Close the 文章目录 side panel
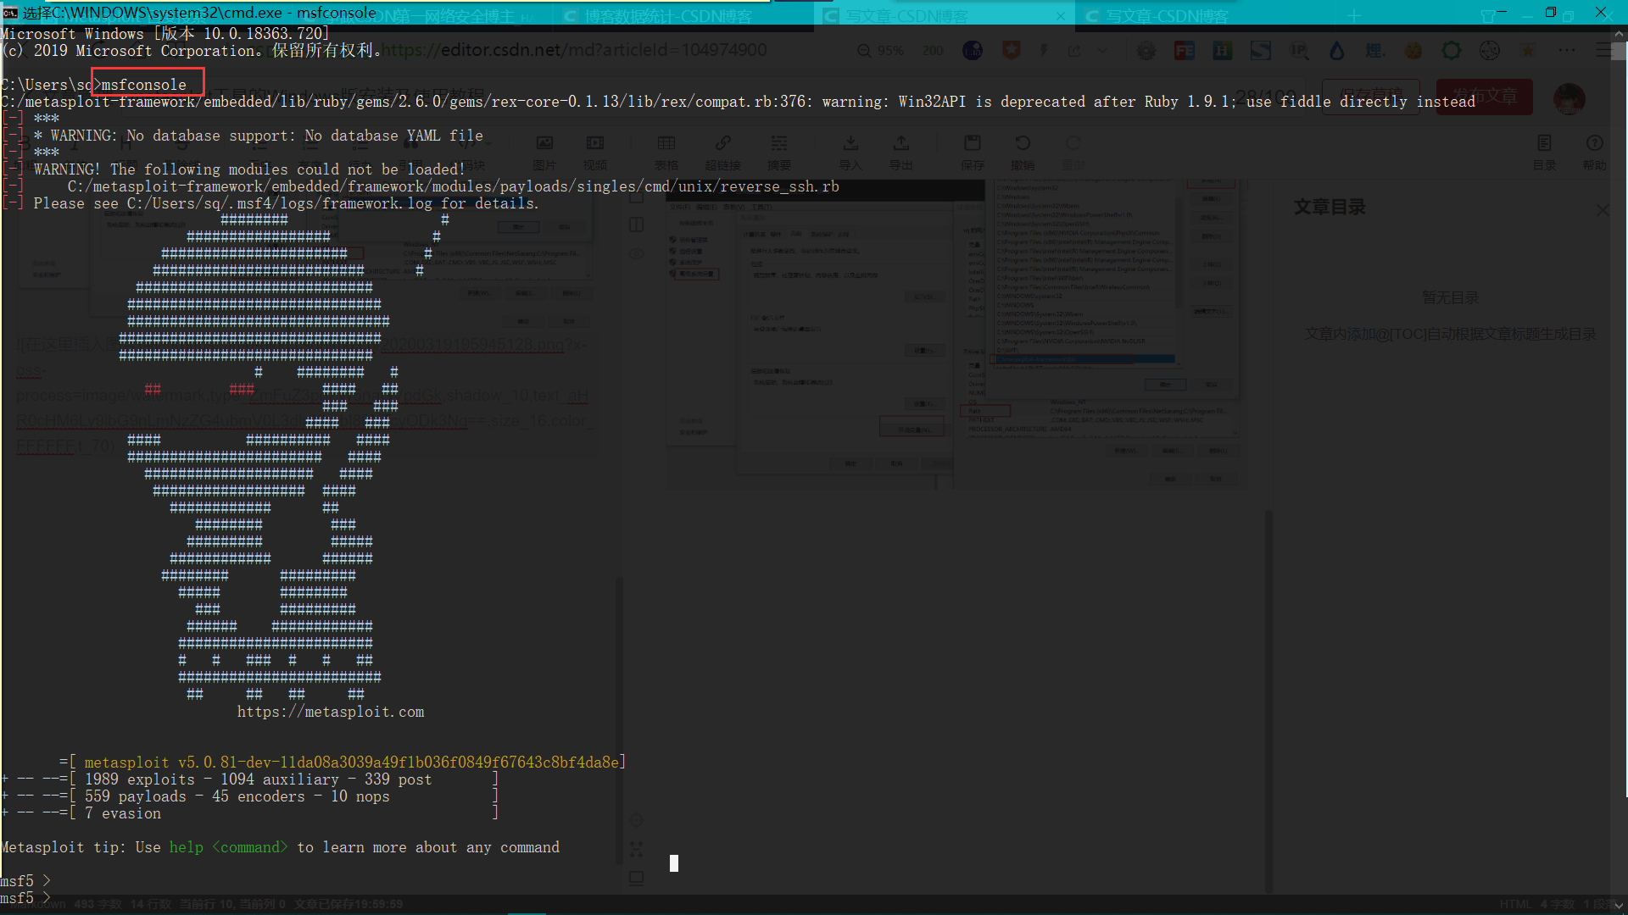1628x915 pixels. tap(1602, 209)
